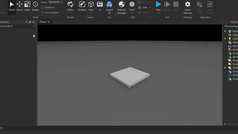Open the Part dropdown arrow
The height and width of the screenshot is (134, 238).
[91, 13]
